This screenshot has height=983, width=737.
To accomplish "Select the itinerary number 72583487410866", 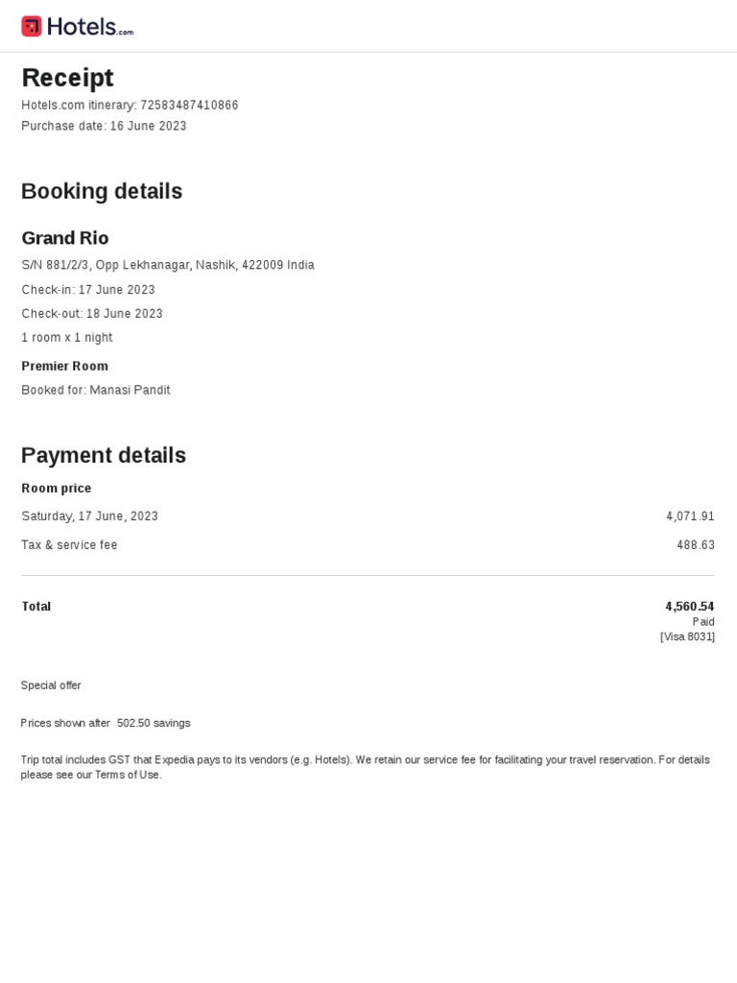I will tap(189, 106).
